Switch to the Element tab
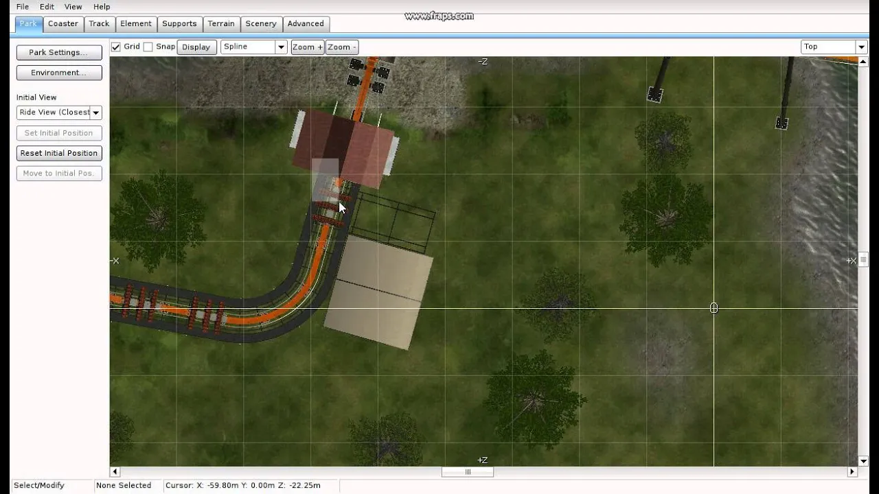Screen dimensions: 879x494 click(x=136, y=23)
